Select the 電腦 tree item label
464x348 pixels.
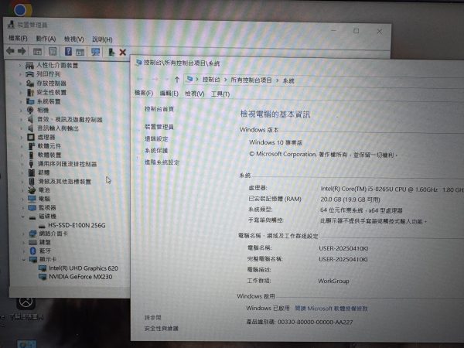(44, 199)
